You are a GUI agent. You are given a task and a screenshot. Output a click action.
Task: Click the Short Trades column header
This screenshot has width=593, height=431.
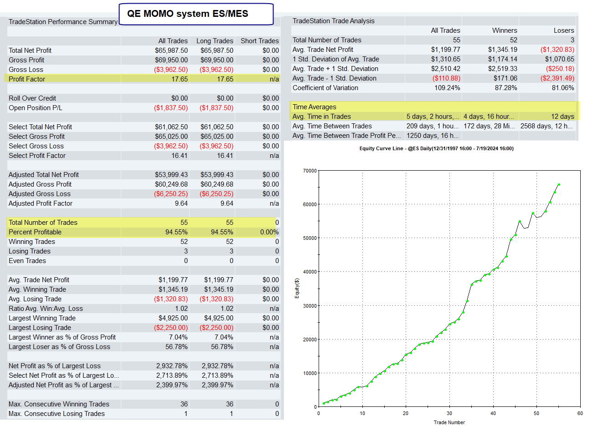[x=259, y=41]
